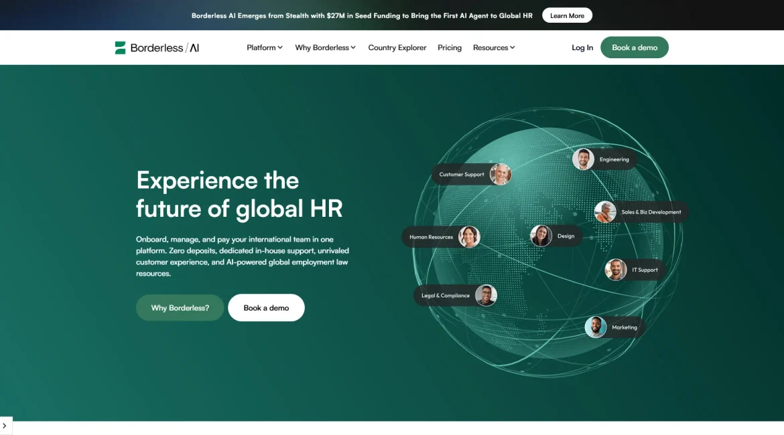Select the Sales & Biz Development avatar
The width and height of the screenshot is (784, 435).
pyautogui.click(x=605, y=211)
